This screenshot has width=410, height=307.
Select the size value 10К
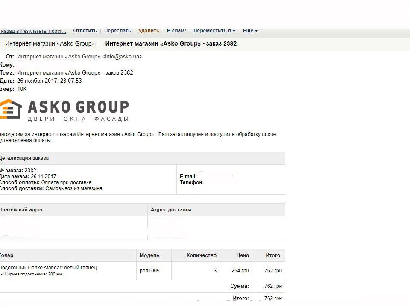(22, 89)
